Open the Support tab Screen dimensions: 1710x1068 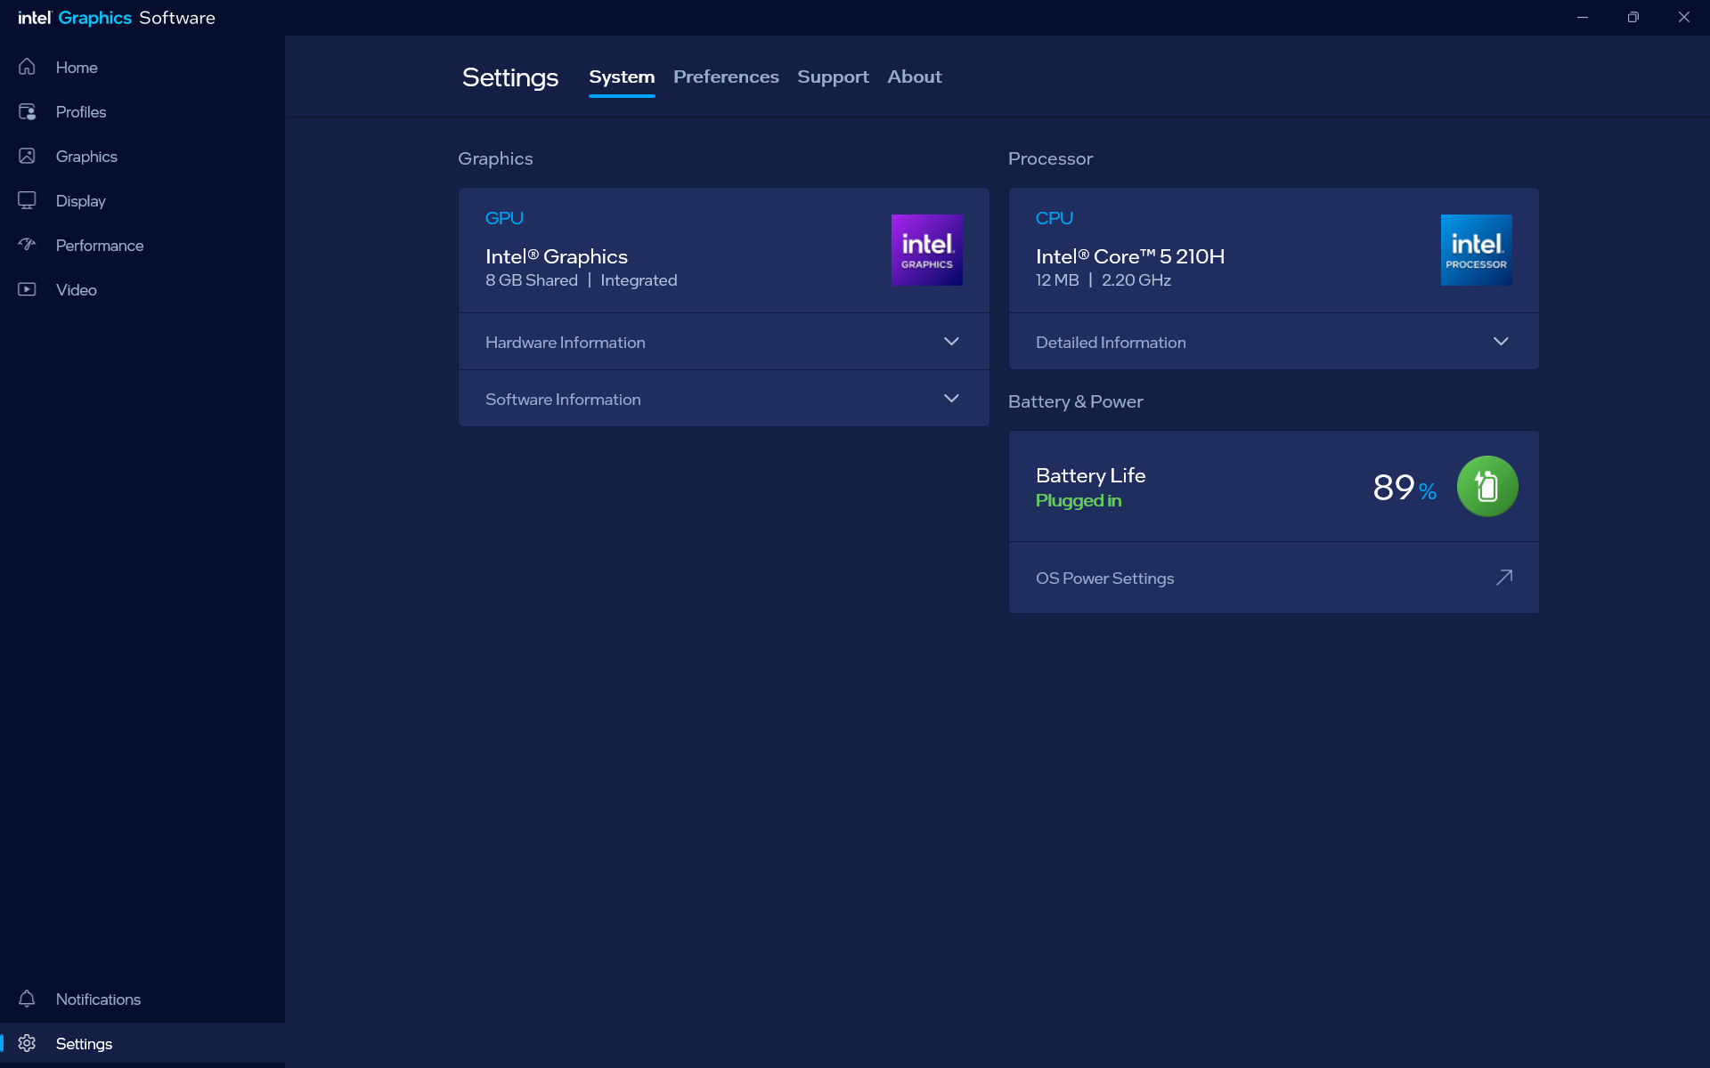(x=833, y=77)
